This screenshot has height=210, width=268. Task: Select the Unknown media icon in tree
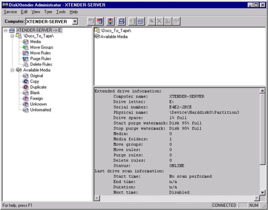point(25,104)
